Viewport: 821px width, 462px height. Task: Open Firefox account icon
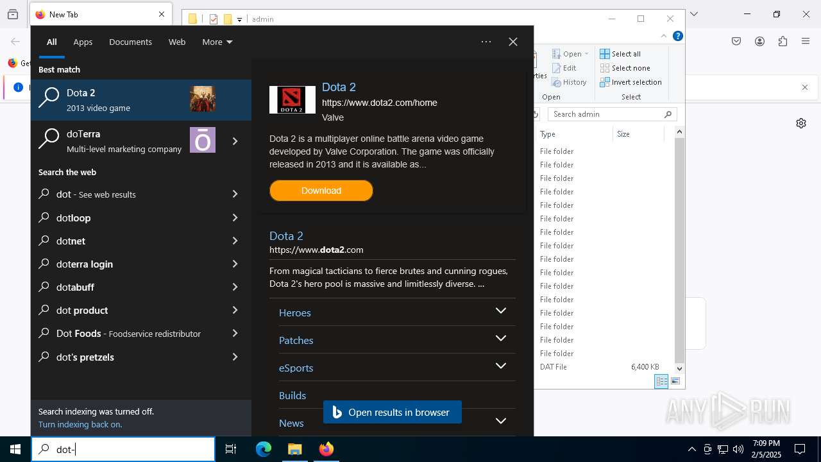(x=759, y=42)
